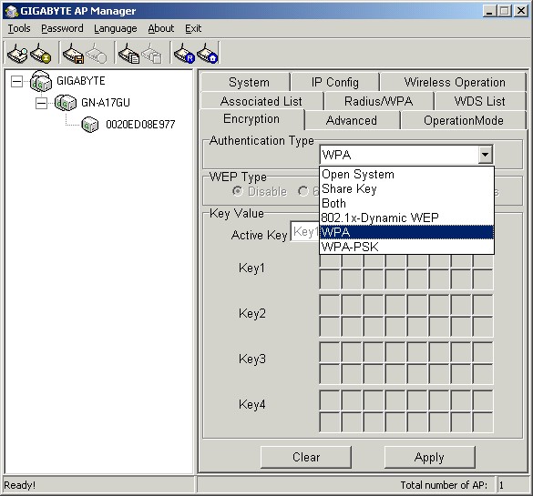Image resolution: width=533 pixels, height=496 pixels.
Task: Click the Key4 label
Action: 251,404
